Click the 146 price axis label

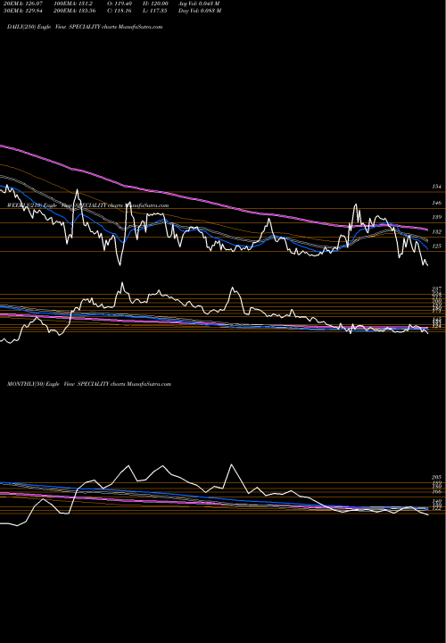(436, 203)
